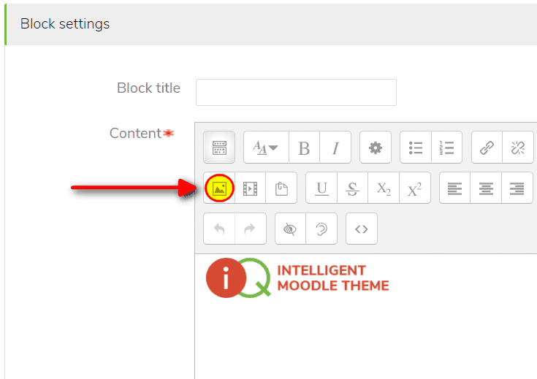Click the Block title input field
Screen dimensions: 537x379
pyautogui.click(x=296, y=93)
